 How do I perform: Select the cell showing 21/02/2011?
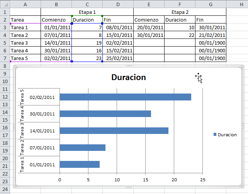[x=211, y=35]
